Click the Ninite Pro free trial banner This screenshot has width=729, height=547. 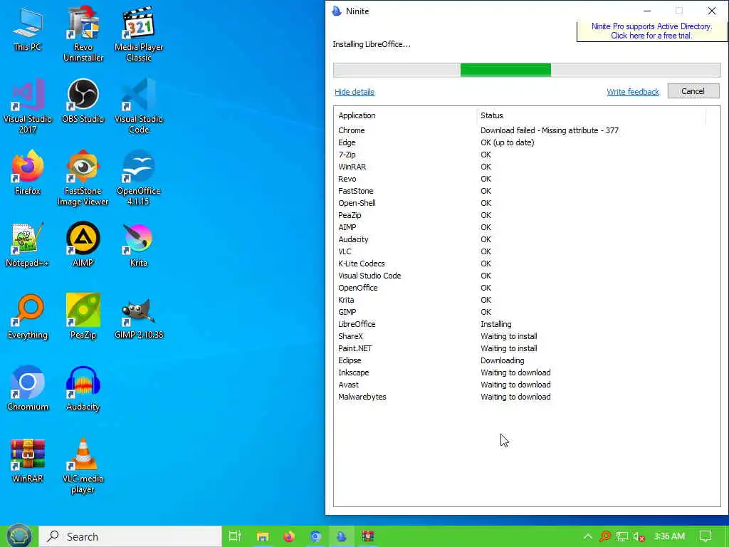click(x=651, y=31)
